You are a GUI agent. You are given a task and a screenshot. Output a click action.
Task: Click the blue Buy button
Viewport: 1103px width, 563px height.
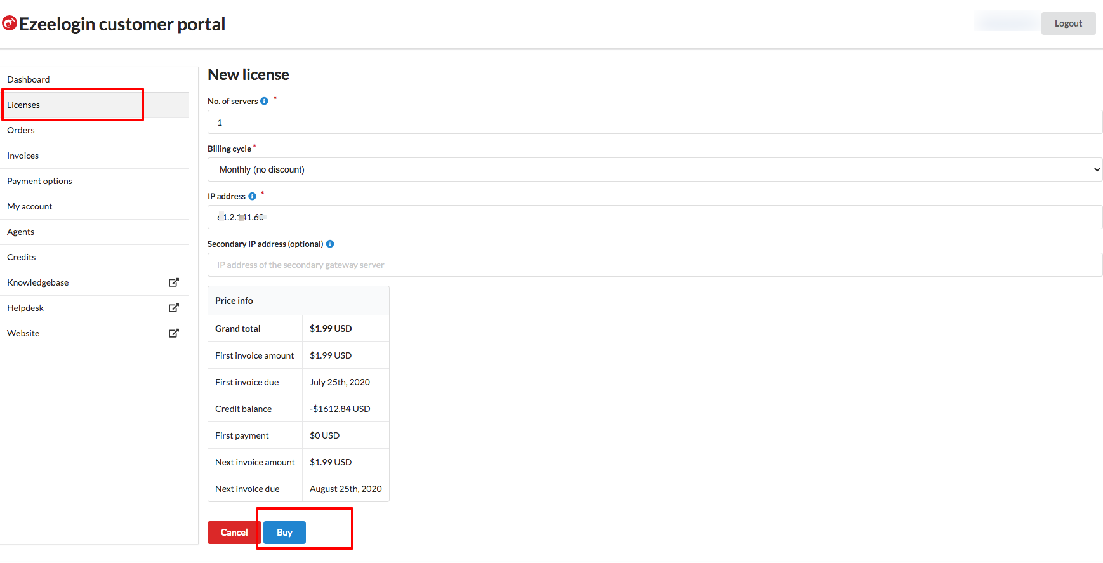click(284, 533)
